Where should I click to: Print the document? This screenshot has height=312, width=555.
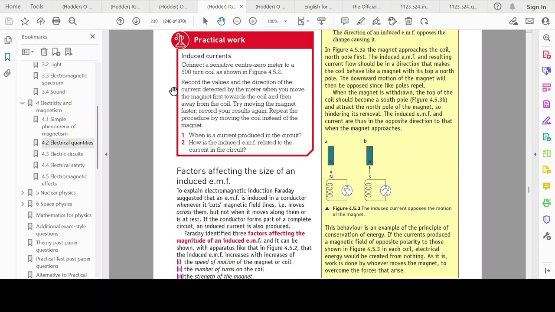pyautogui.click(x=56, y=21)
